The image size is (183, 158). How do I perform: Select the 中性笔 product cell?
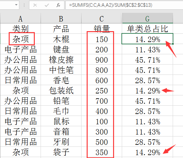[61, 70]
